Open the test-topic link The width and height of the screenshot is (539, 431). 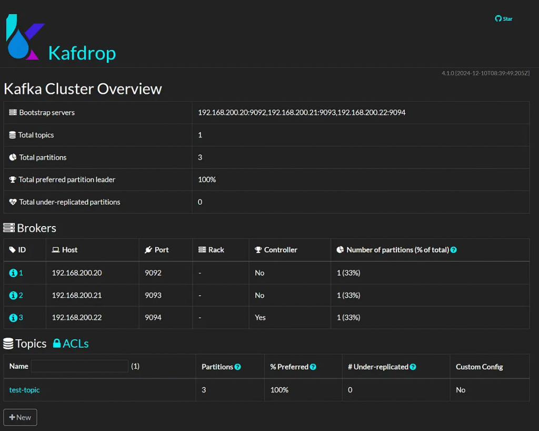click(24, 390)
